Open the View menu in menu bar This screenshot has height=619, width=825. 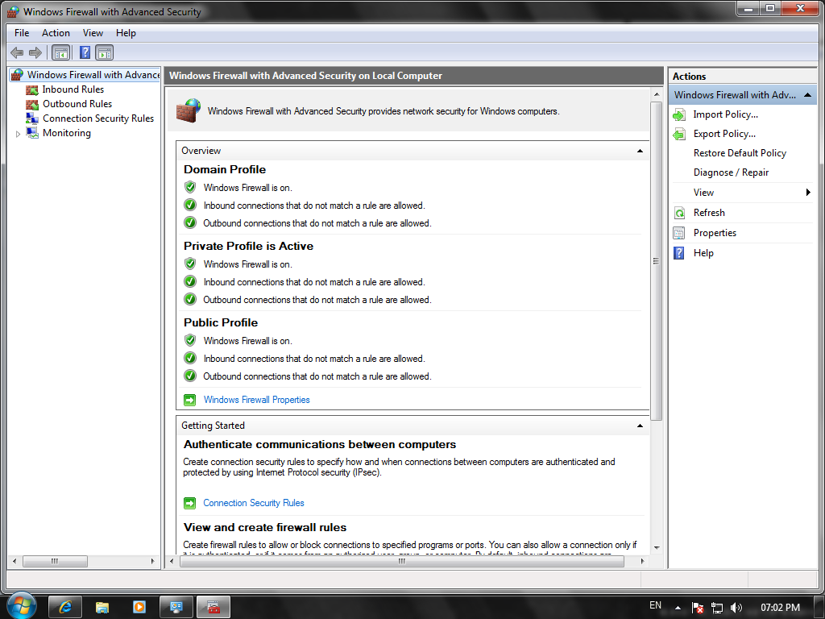coord(93,32)
